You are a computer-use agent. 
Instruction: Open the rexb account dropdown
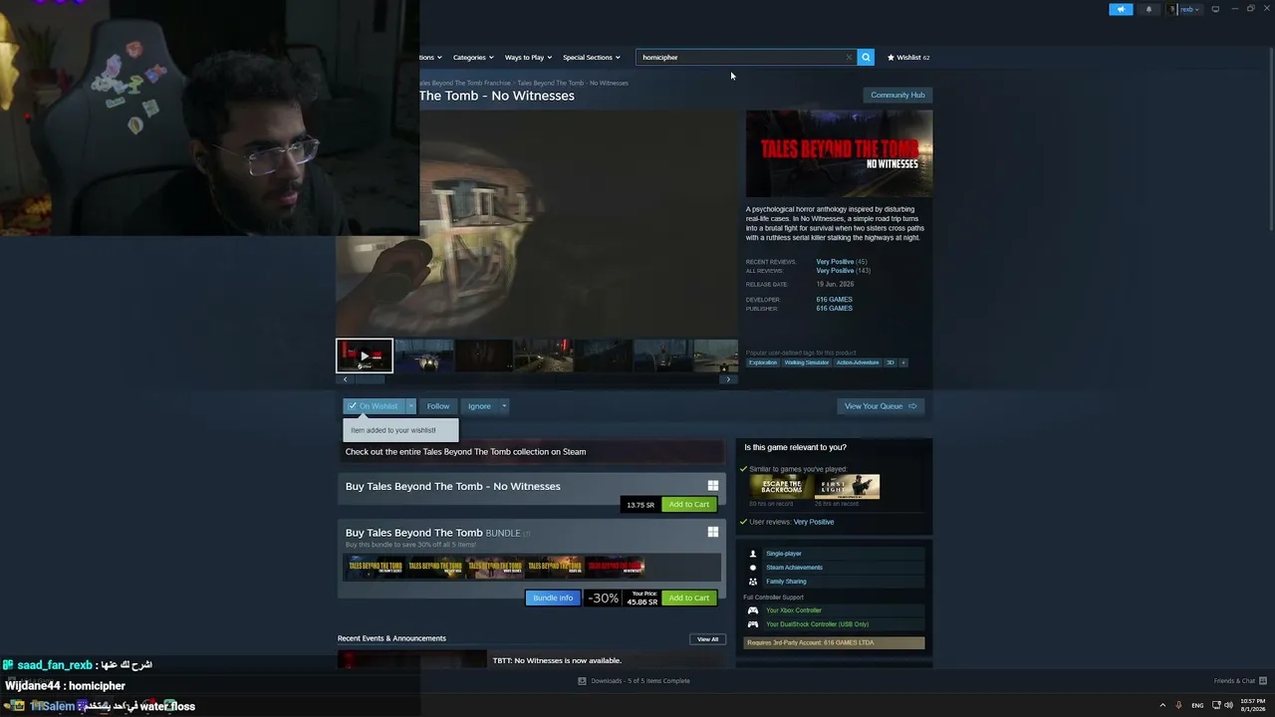(x=1185, y=9)
